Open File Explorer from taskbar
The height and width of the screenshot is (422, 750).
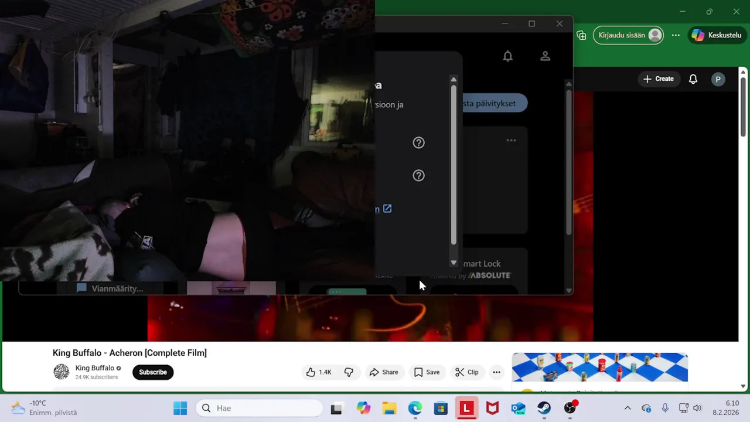(389, 408)
